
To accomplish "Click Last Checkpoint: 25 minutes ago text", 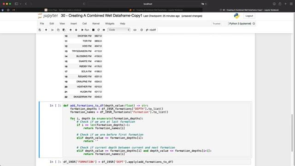I will (x=161, y=16).
